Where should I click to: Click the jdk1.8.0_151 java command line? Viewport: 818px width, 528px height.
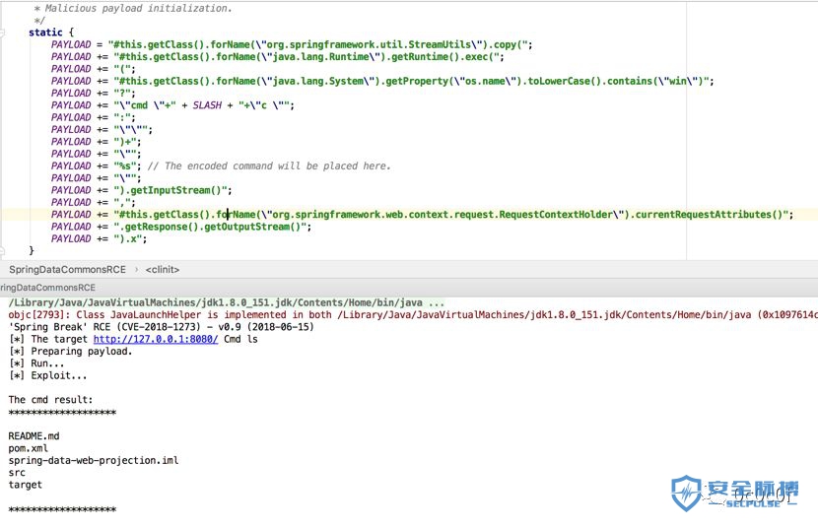(x=227, y=302)
